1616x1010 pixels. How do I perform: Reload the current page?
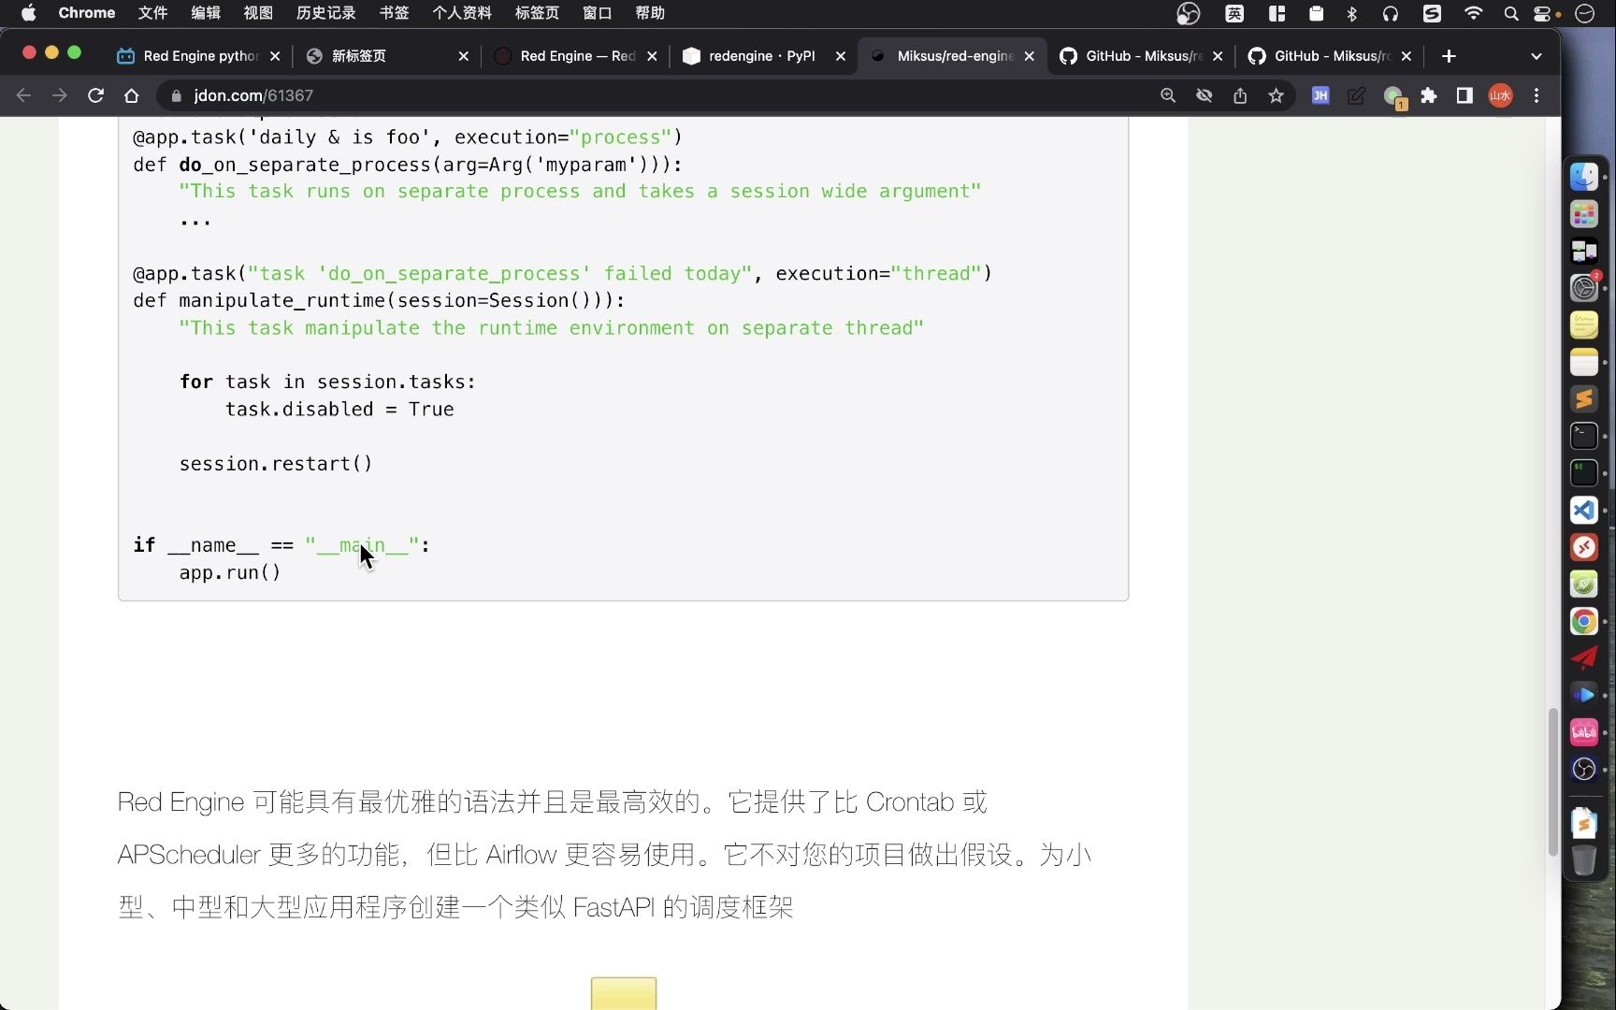click(95, 95)
